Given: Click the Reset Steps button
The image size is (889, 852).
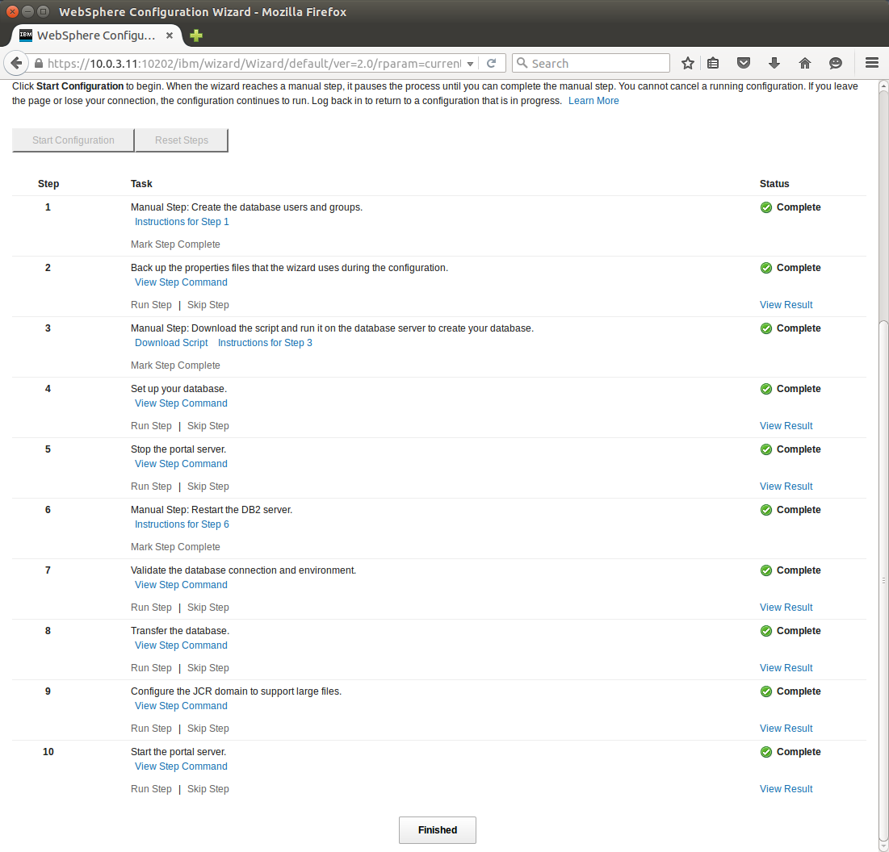Looking at the screenshot, I should pyautogui.click(x=182, y=140).
